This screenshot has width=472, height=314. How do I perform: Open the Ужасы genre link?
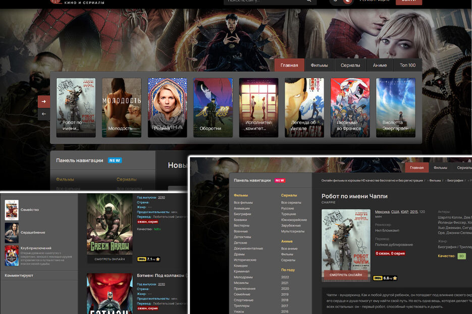[239, 311]
